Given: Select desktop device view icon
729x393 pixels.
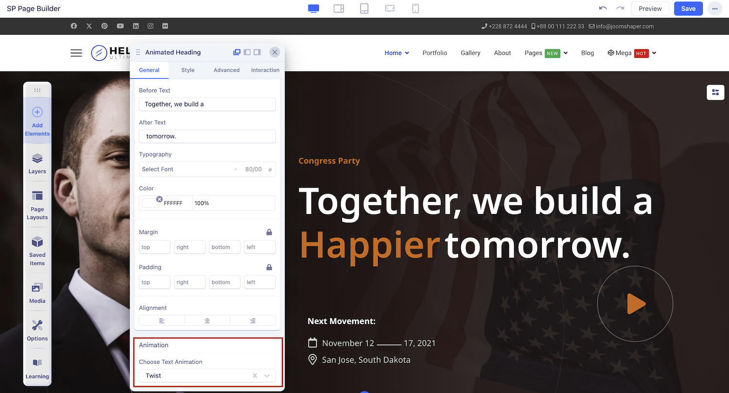Looking at the screenshot, I should [313, 9].
